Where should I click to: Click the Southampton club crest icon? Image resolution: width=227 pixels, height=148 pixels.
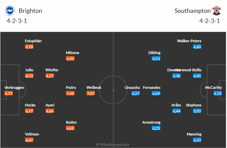tap(217, 10)
